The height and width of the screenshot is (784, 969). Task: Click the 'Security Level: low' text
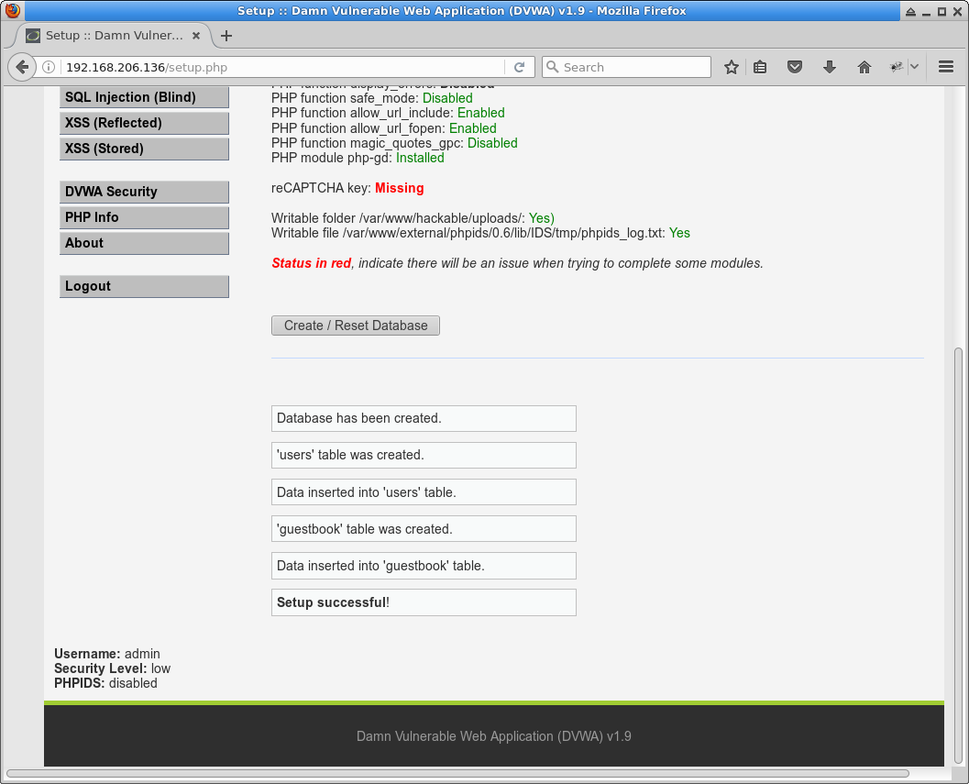(x=112, y=669)
